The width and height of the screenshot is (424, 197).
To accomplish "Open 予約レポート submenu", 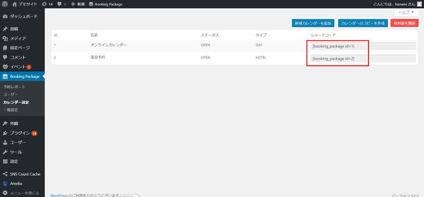I will [14, 87].
